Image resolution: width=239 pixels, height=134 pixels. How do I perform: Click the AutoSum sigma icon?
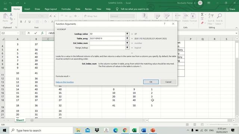pos(202,15)
